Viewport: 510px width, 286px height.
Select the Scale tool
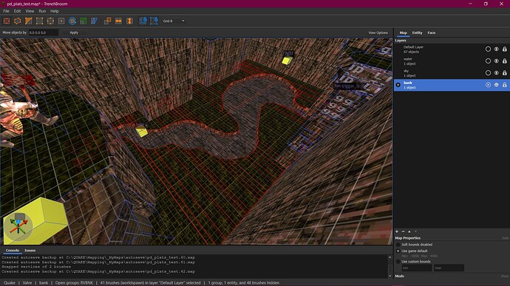coord(84,21)
